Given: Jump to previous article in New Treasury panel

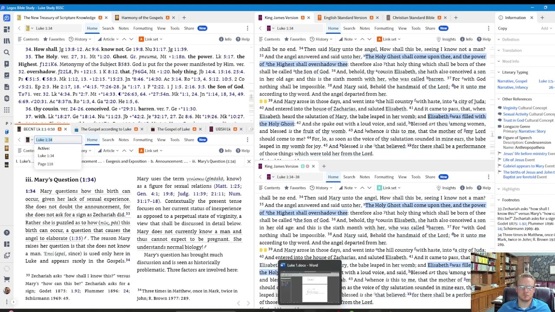Looking at the screenshot, I should 124,39.
